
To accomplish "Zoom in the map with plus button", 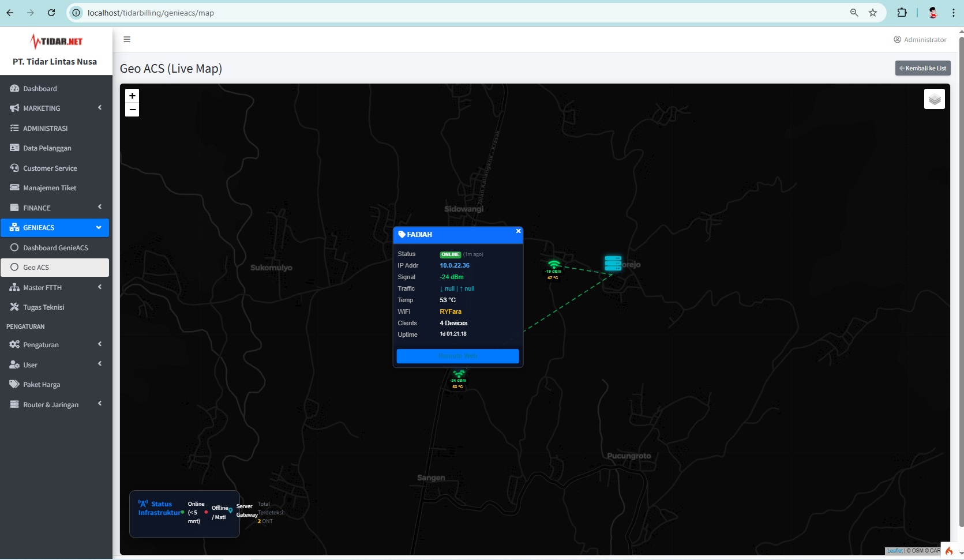I will pos(132,96).
